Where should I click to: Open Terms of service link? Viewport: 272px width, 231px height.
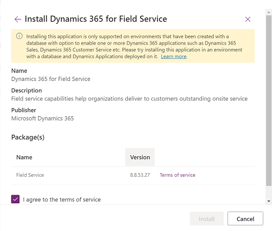[177, 175]
